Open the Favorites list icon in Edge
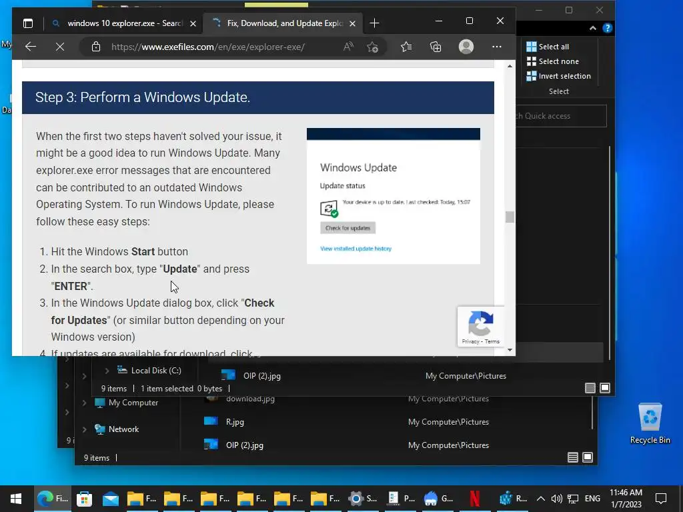The width and height of the screenshot is (683, 512). (406, 47)
